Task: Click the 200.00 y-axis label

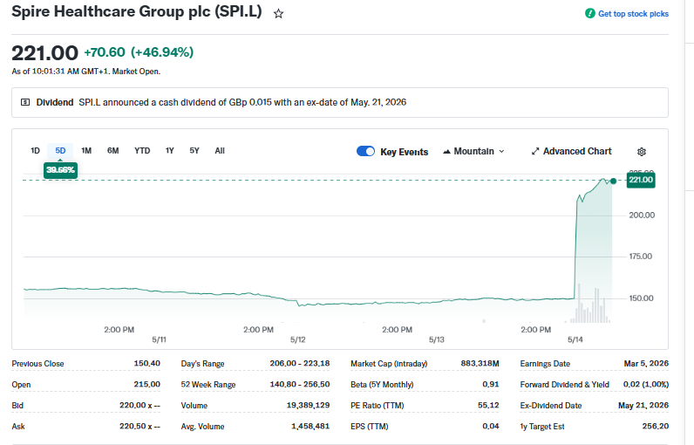Action: [x=642, y=216]
